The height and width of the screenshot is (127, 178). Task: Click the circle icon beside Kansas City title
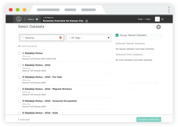point(86,21)
